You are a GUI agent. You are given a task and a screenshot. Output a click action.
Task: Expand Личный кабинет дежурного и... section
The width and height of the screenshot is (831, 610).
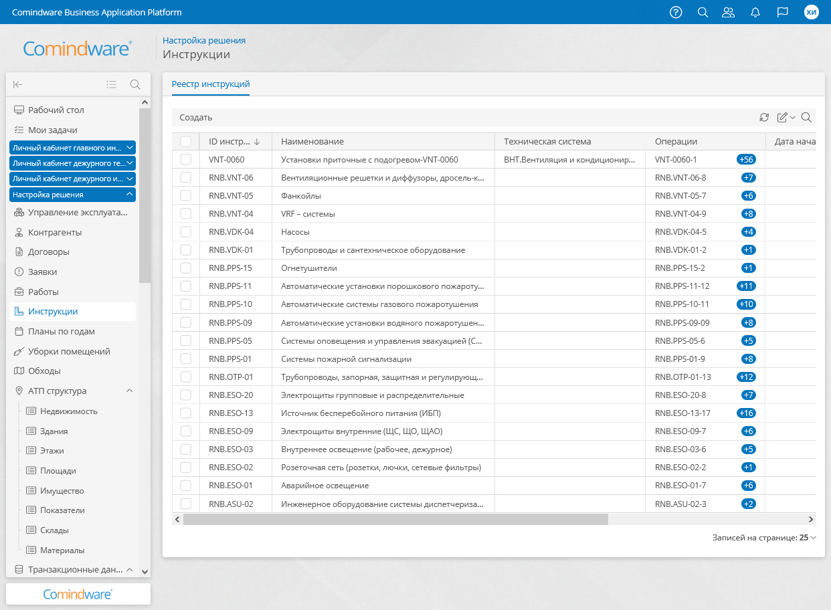click(73, 179)
